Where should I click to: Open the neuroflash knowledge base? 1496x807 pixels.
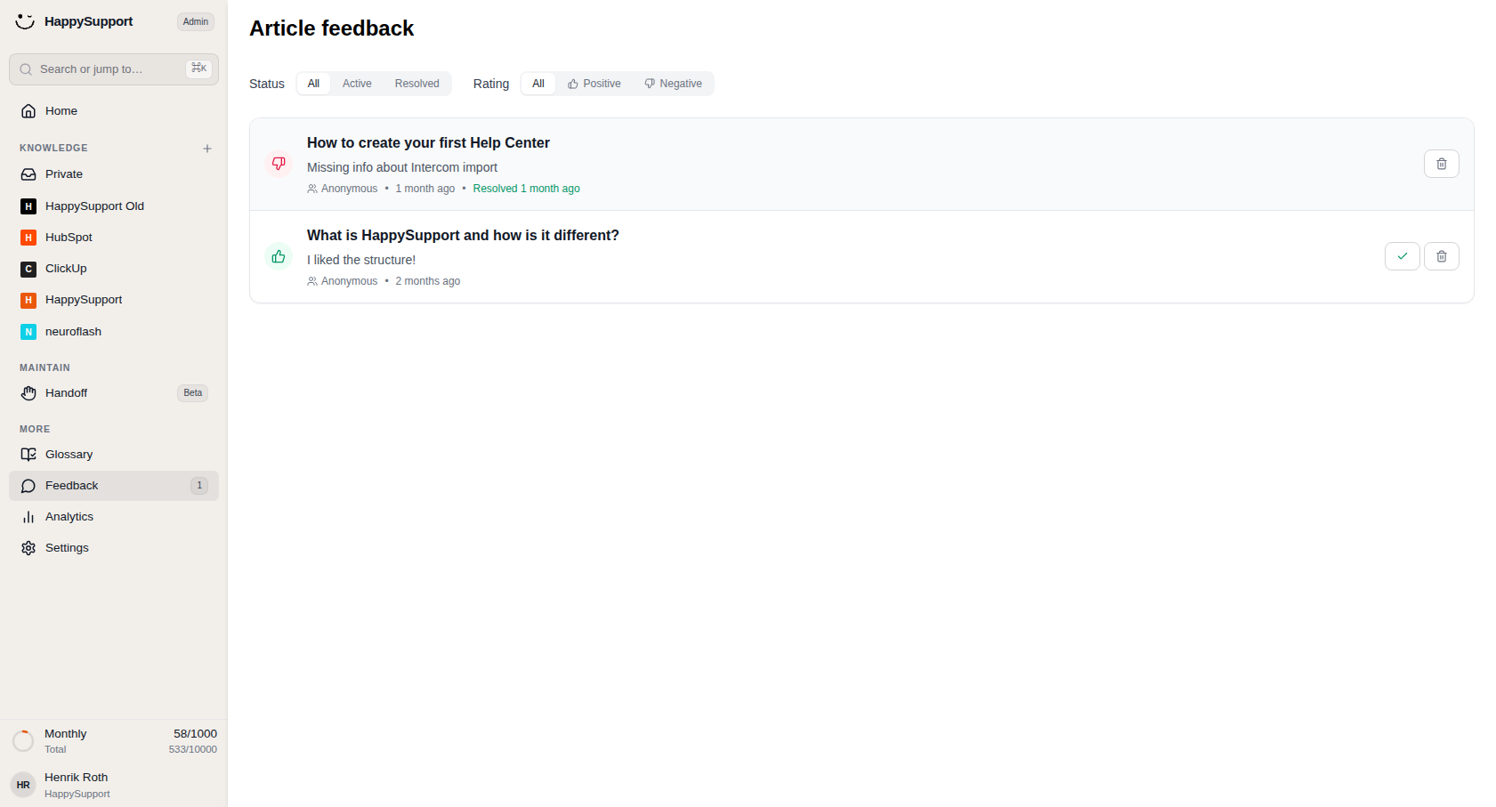tap(114, 332)
